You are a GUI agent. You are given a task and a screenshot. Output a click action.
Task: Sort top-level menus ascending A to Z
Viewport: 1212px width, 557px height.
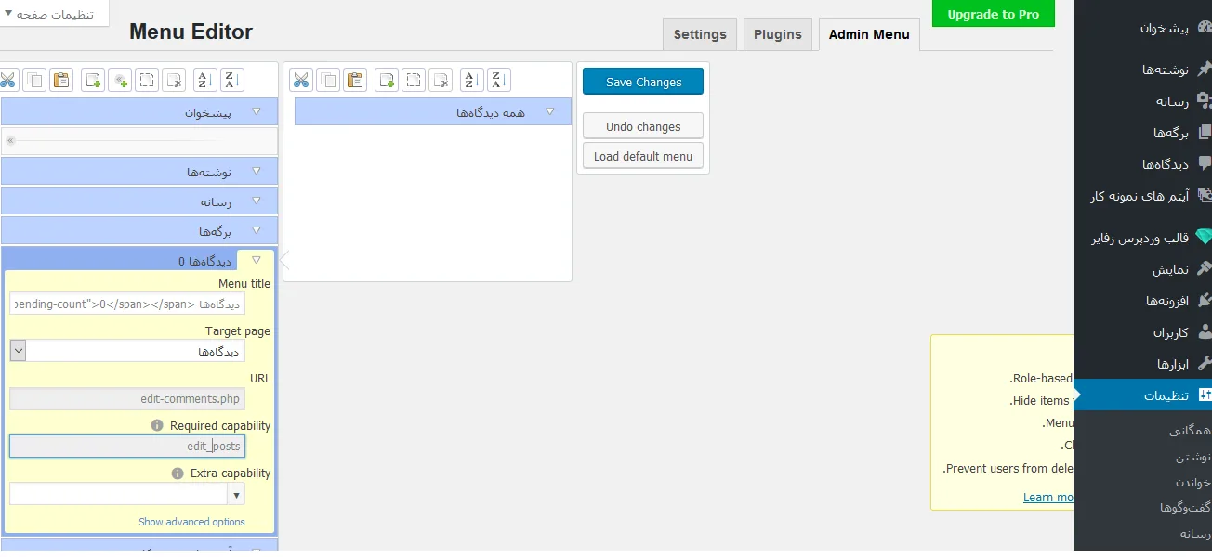(205, 80)
